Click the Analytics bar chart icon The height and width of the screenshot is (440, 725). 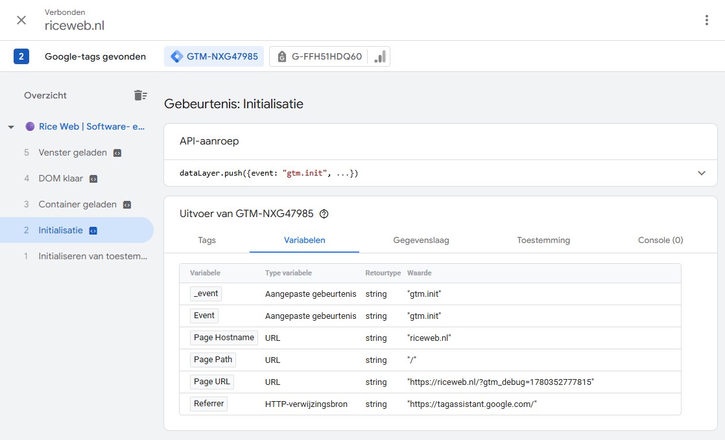point(379,56)
